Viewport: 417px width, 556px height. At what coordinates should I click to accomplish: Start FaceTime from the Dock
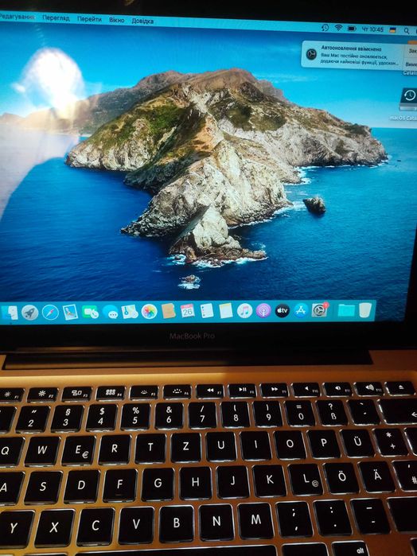tap(90, 312)
